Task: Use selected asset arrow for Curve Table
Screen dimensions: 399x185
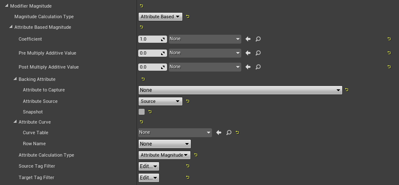Action: pyautogui.click(x=219, y=133)
